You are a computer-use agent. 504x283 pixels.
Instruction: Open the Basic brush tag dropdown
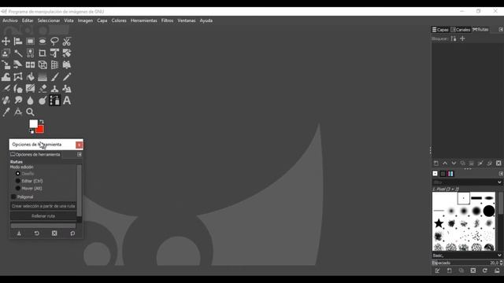pyautogui.click(x=499, y=255)
